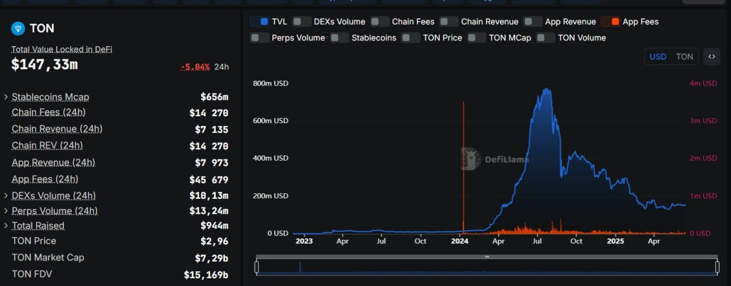The height and width of the screenshot is (286, 731).
Task: Expand the Stablecoins Mcap row
Action: click(x=6, y=97)
